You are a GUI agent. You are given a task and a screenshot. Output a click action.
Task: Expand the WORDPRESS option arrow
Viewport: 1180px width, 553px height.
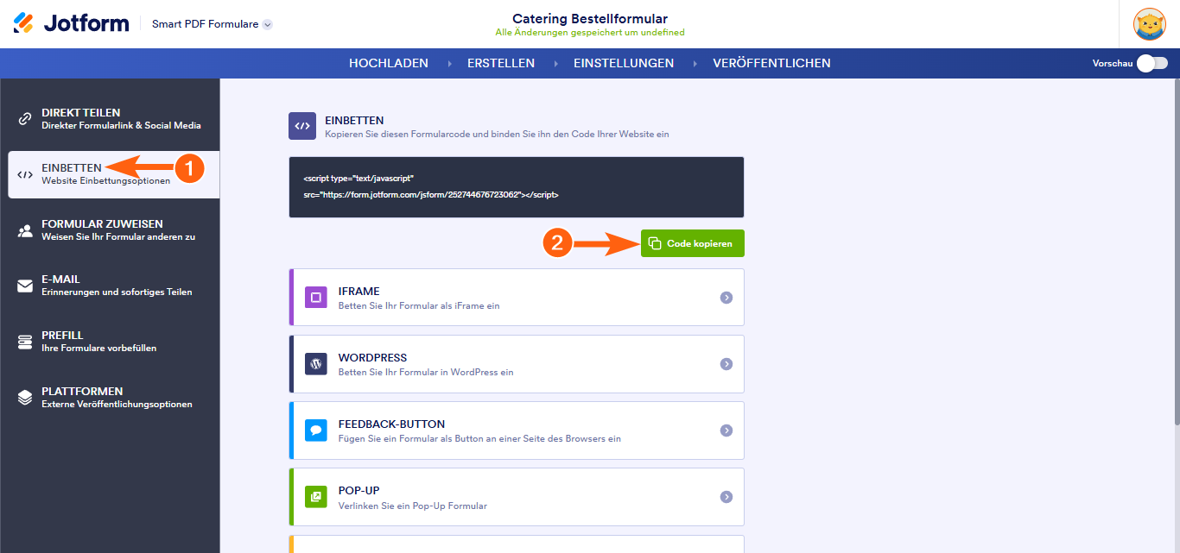726,364
